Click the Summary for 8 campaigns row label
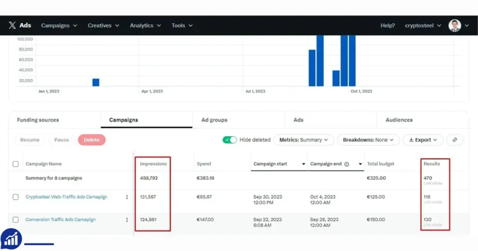The width and height of the screenshot is (478, 251). (x=54, y=178)
